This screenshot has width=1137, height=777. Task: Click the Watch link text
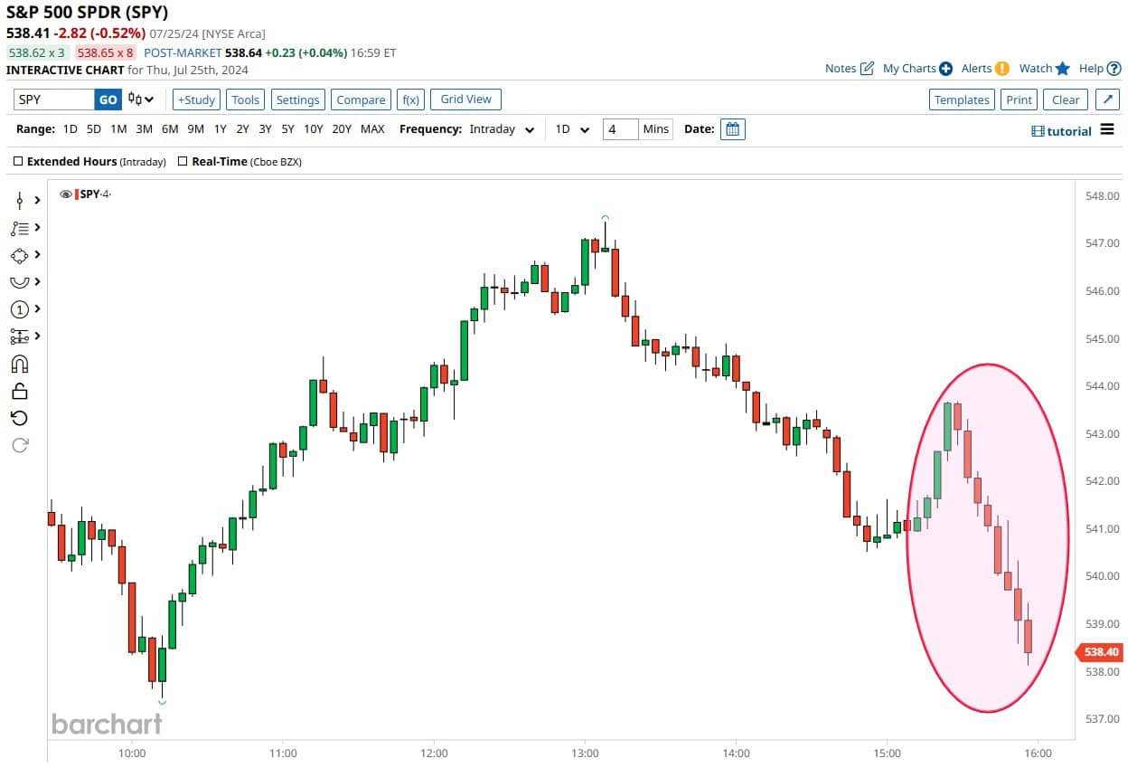click(x=1036, y=69)
